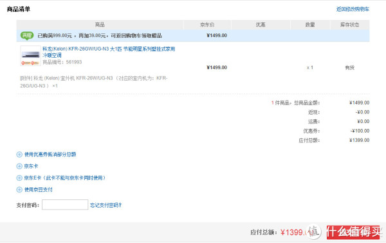Click the 有货 stock status cell
Viewport: 386px width, 243px height.
click(x=349, y=68)
